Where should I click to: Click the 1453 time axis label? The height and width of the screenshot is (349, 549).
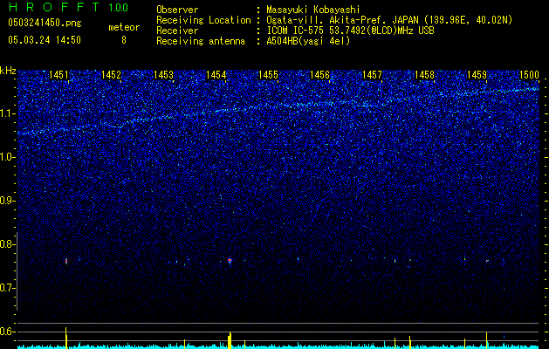(163, 74)
